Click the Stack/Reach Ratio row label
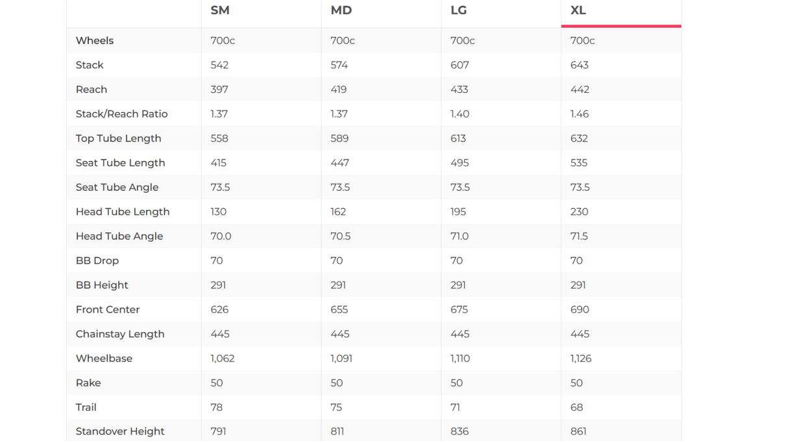The height and width of the screenshot is (443, 788). 121,114
